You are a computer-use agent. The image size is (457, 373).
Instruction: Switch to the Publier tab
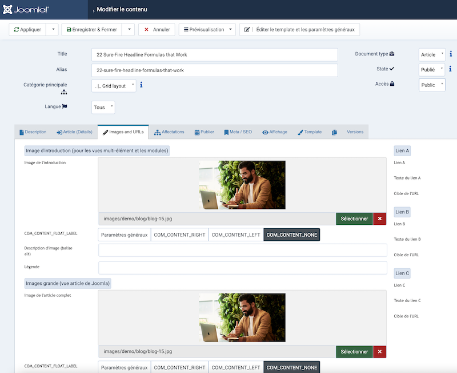click(204, 132)
